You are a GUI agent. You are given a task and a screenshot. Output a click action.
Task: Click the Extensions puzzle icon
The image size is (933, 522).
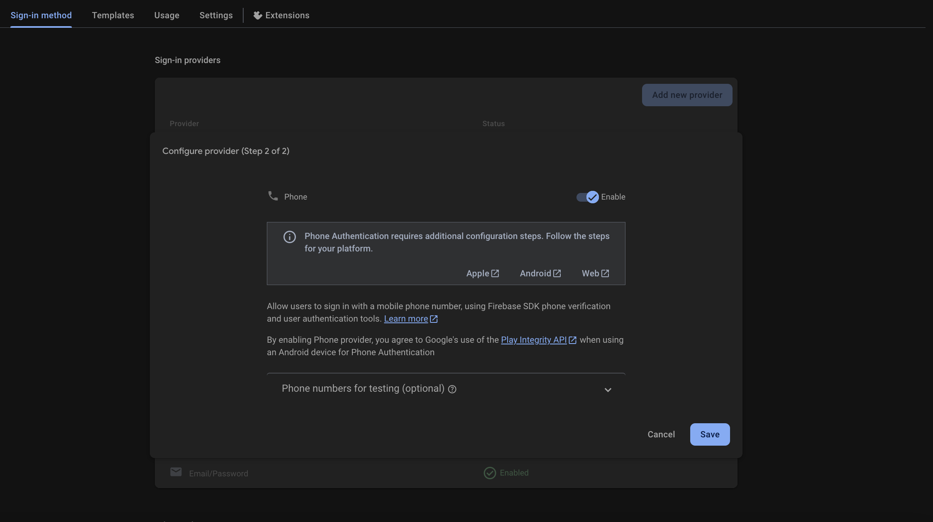point(257,15)
